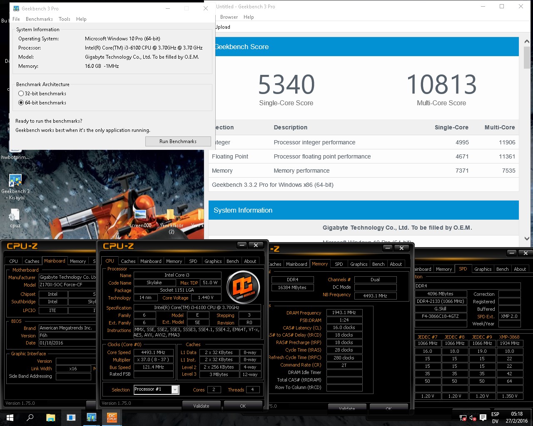Image resolution: width=533 pixels, height=426 pixels.
Task: Click the CPU-Z taskbar icon
Action: (x=112, y=418)
